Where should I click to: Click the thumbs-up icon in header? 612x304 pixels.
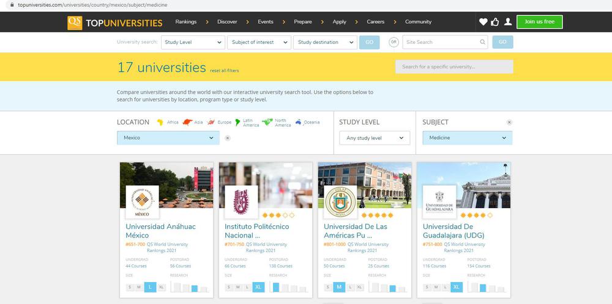point(495,22)
